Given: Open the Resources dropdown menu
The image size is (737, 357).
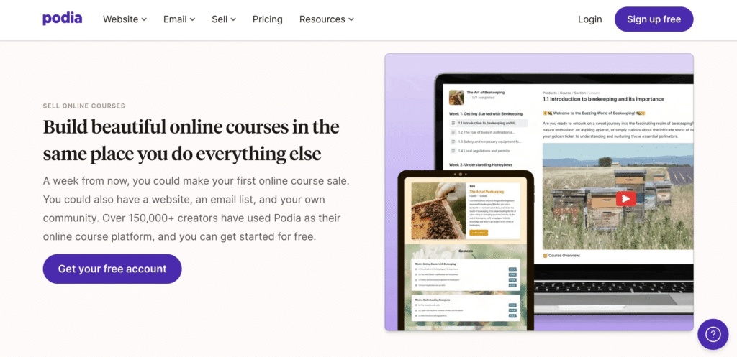Looking at the screenshot, I should 327,19.
